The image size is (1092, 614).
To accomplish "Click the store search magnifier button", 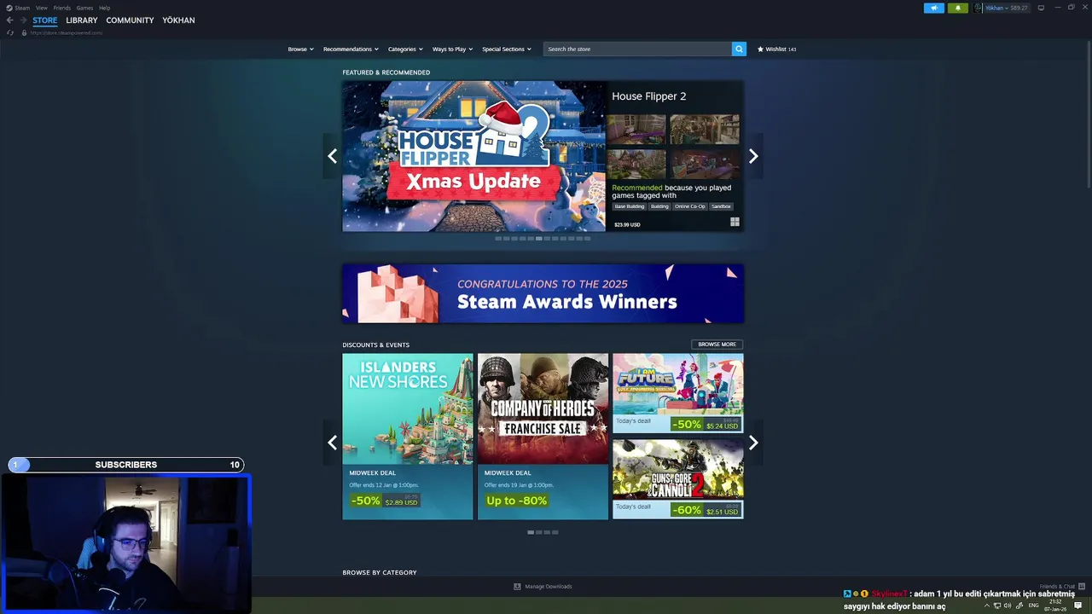I will [739, 49].
